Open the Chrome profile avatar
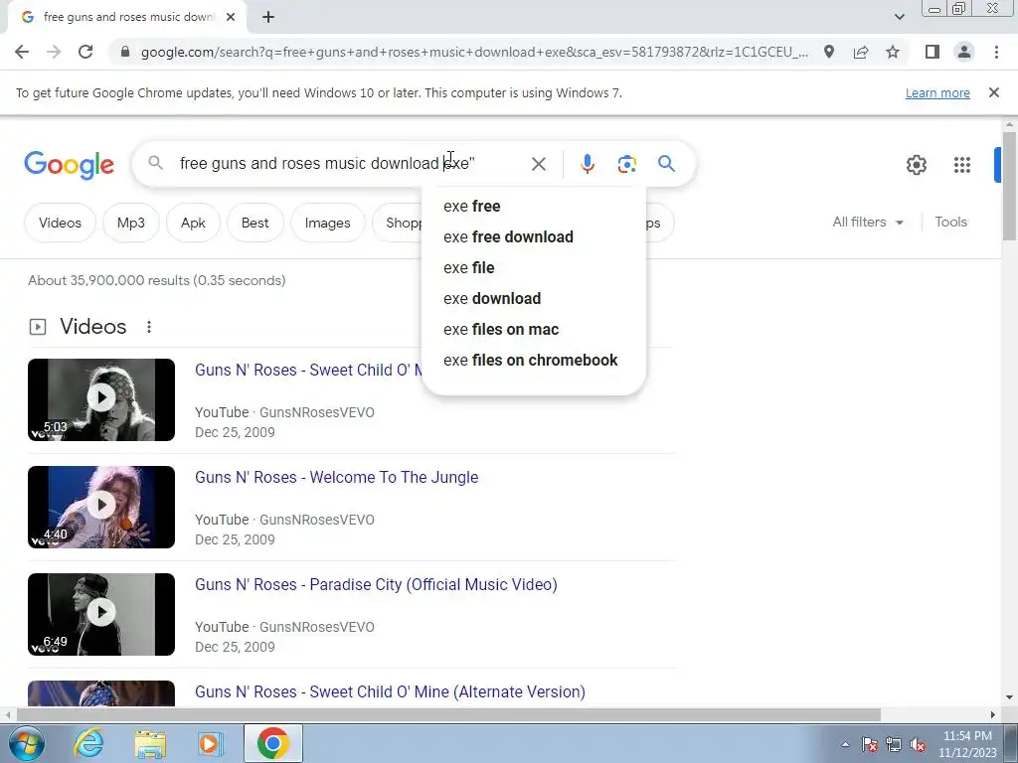1018x763 pixels. coord(964,52)
